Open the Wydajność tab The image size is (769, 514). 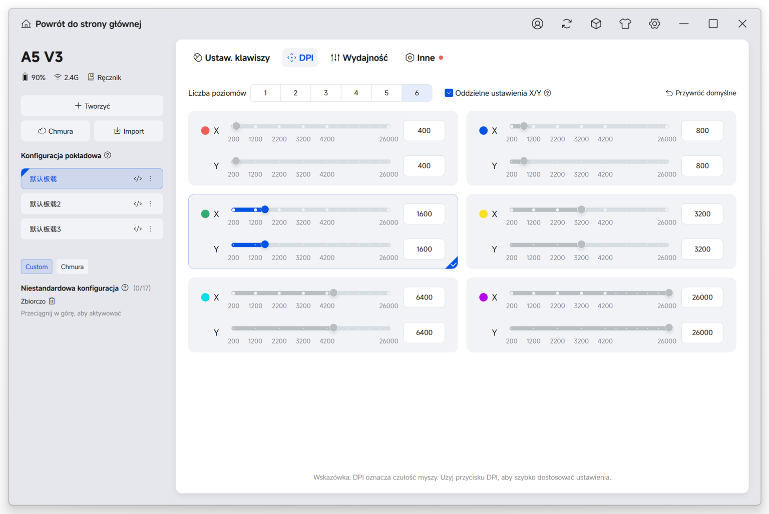(359, 58)
